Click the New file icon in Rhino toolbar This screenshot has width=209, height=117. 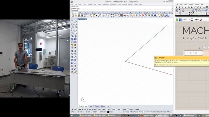tap(73, 16)
